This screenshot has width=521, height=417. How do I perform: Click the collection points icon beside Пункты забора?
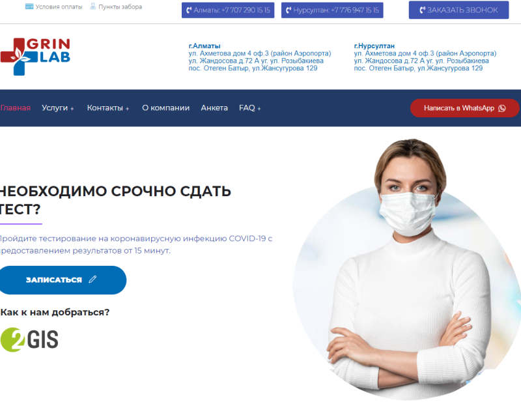click(x=93, y=7)
